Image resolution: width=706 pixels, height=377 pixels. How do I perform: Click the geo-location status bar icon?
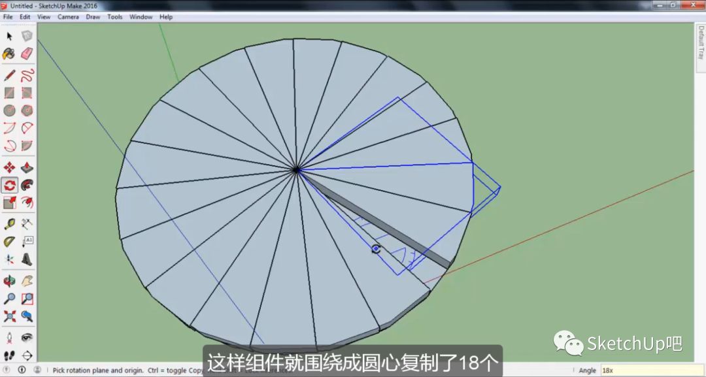(x=7, y=370)
